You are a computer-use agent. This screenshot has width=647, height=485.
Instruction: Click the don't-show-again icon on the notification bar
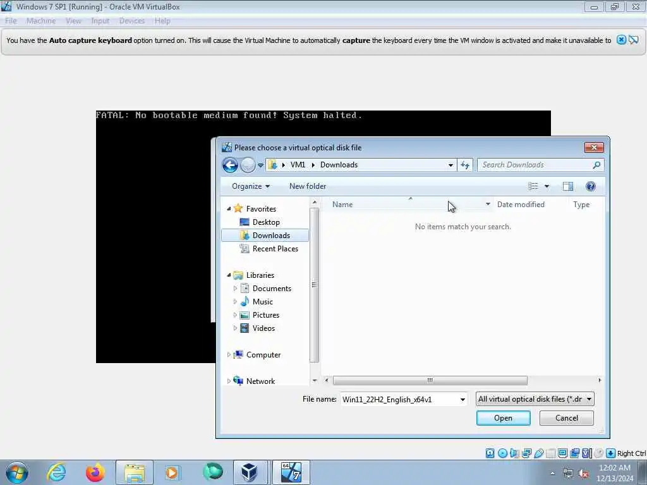point(634,40)
